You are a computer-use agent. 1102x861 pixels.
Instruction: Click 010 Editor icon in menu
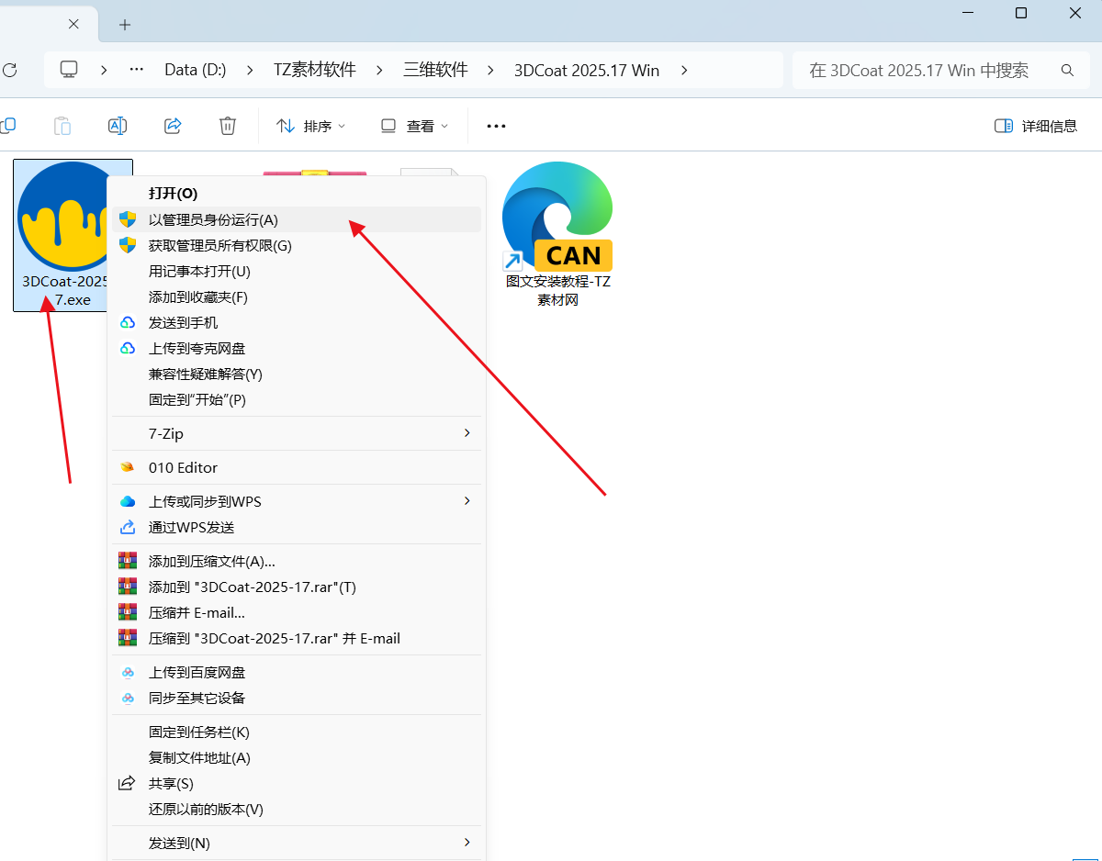[x=129, y=467]
